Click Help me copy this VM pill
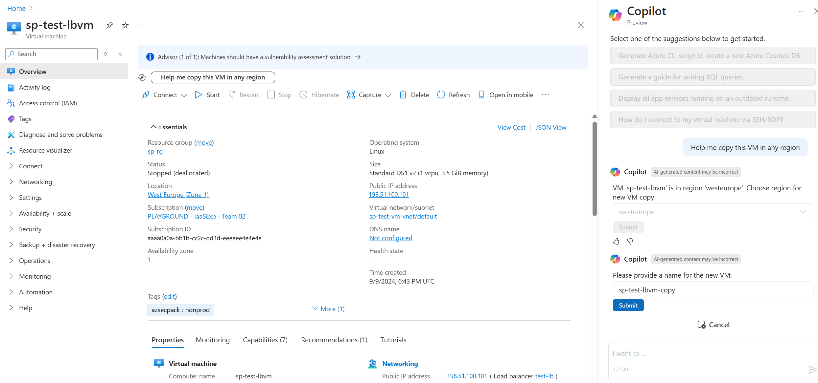 click(213, 77)
